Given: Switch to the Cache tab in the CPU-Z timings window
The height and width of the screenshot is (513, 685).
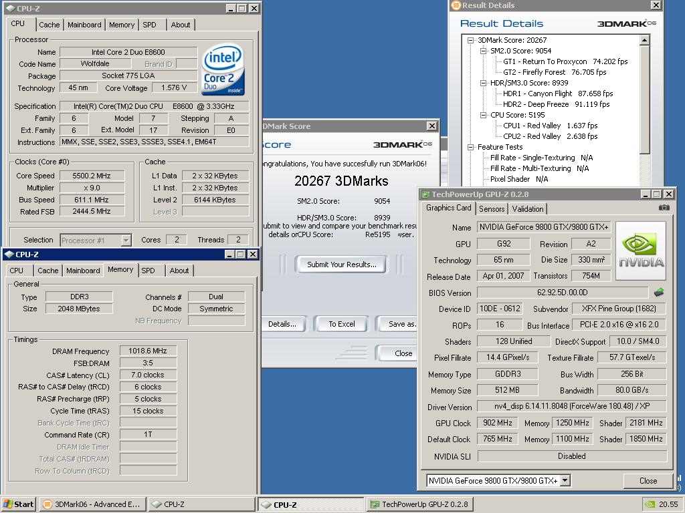Looking at the screenshot, I should [47, 271].
